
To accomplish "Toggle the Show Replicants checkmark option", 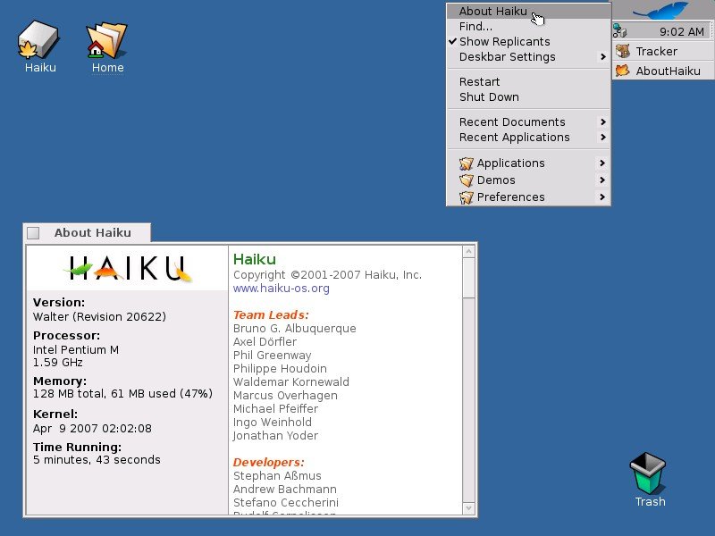I will 504,42.
